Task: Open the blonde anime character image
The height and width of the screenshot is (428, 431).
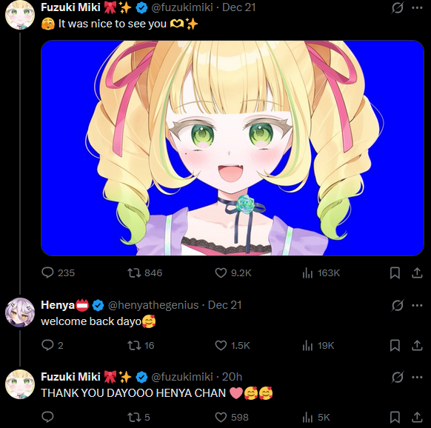Action: click(233, 148)
